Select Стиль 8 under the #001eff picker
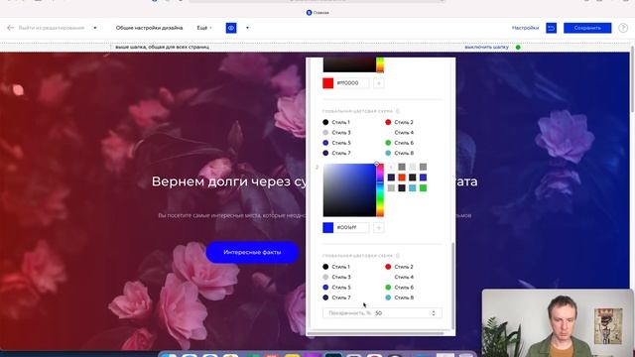The width and height of the screenshot is (635, 357). pos(399,297)
